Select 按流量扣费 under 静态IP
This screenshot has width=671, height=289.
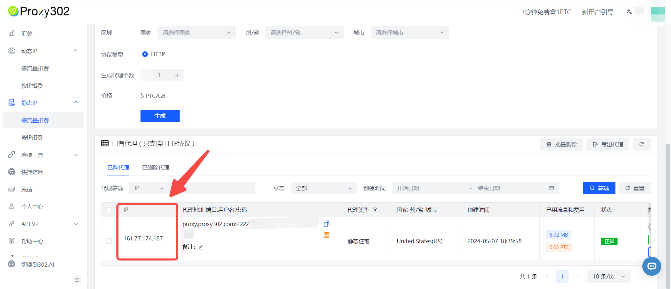click(43, 120)
